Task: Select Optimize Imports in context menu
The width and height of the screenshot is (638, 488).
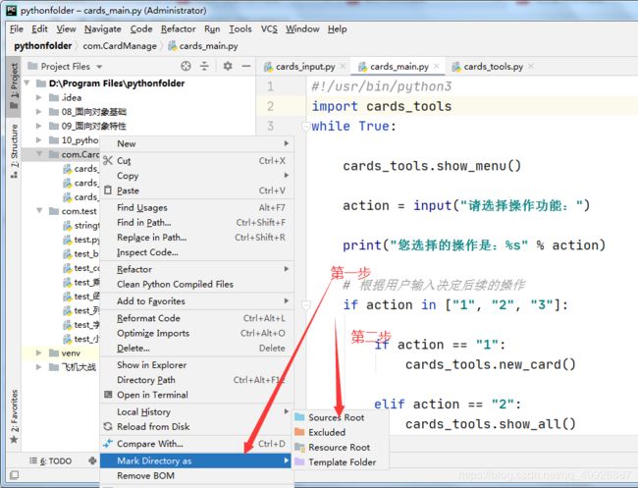Action: pos(196,333)
